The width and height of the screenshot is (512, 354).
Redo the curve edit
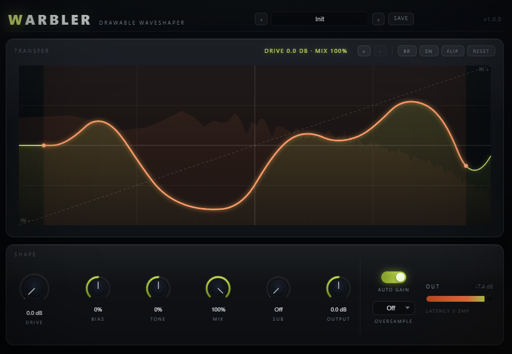pyautogui.click(x=380, y=51)
